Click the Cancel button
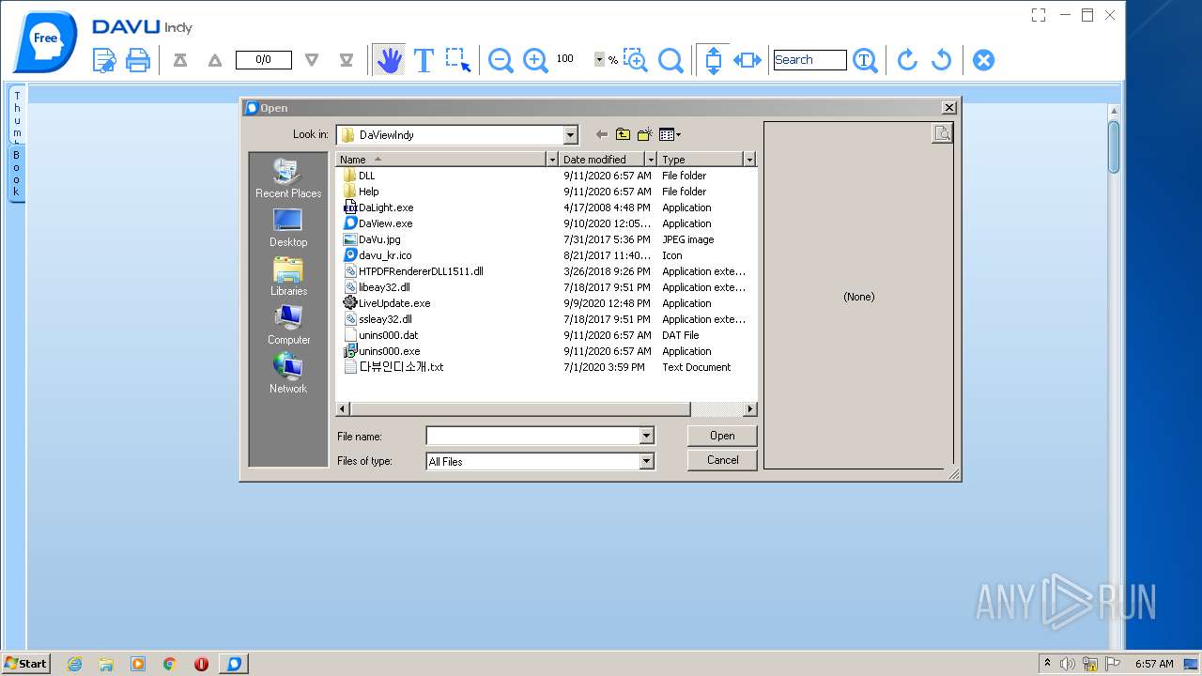Viewport: 1202px width, 676px height. pyautogui.click(x=722, y=460)
